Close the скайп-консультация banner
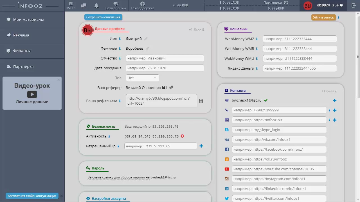The width and height of the screenshot is (360, 202). click(x=61, y=196)
